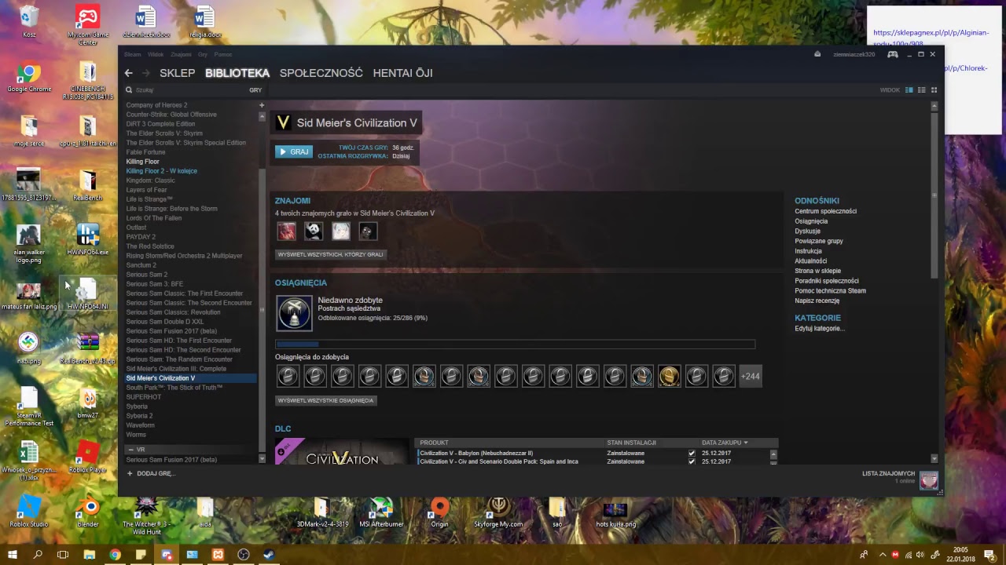Open the third friend's light avatar
1006x565 pixels.
[x=340, y=231]
